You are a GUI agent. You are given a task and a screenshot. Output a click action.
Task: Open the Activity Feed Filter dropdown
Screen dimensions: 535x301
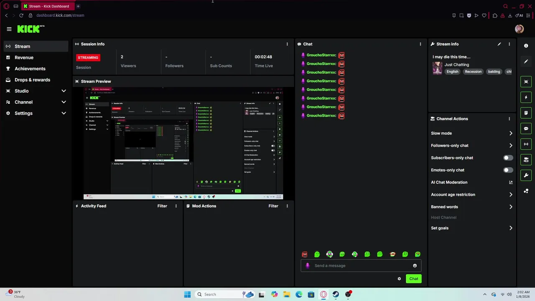point(162,206)
